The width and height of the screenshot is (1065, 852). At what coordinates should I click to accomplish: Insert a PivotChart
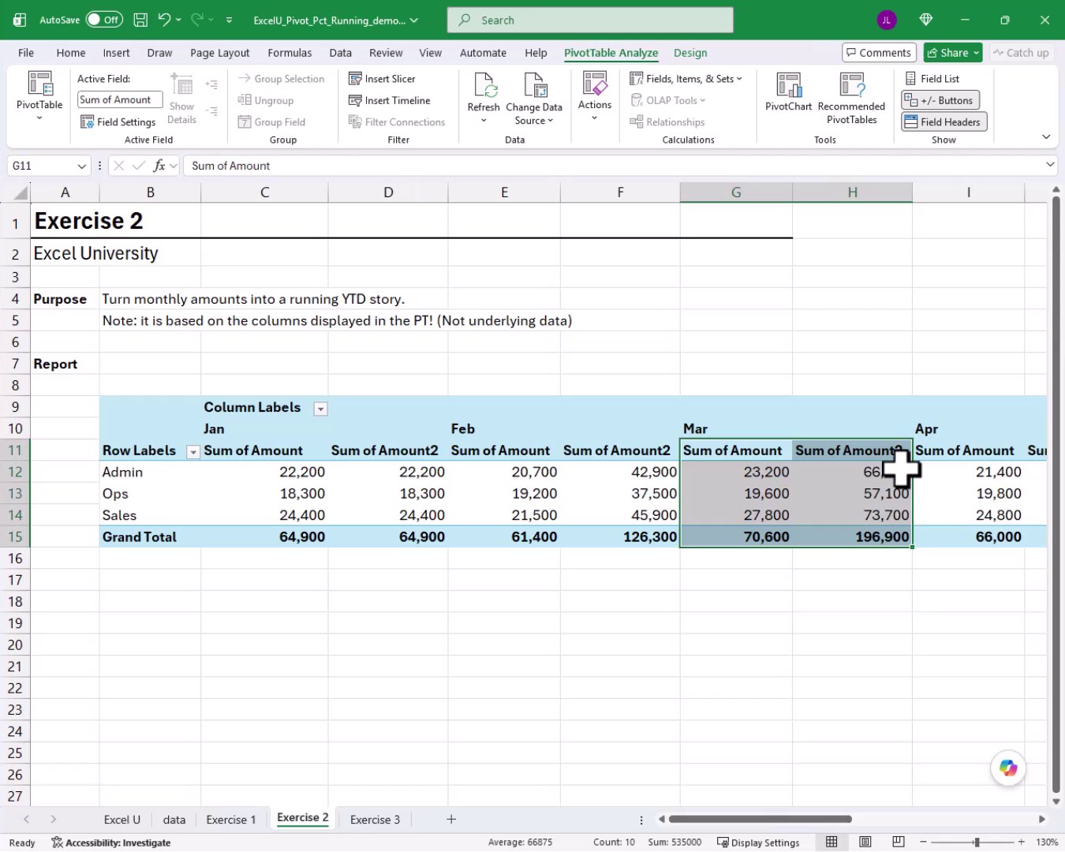[x=788, y=92]
